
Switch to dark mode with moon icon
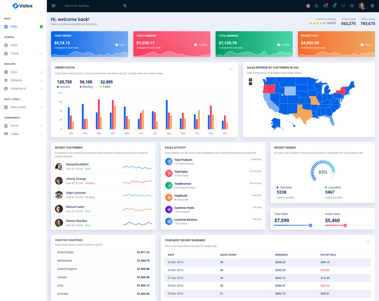coord(316,6)
